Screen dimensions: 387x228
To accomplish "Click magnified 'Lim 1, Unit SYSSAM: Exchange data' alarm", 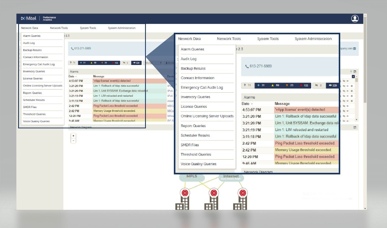I will [x=306, y=123].
